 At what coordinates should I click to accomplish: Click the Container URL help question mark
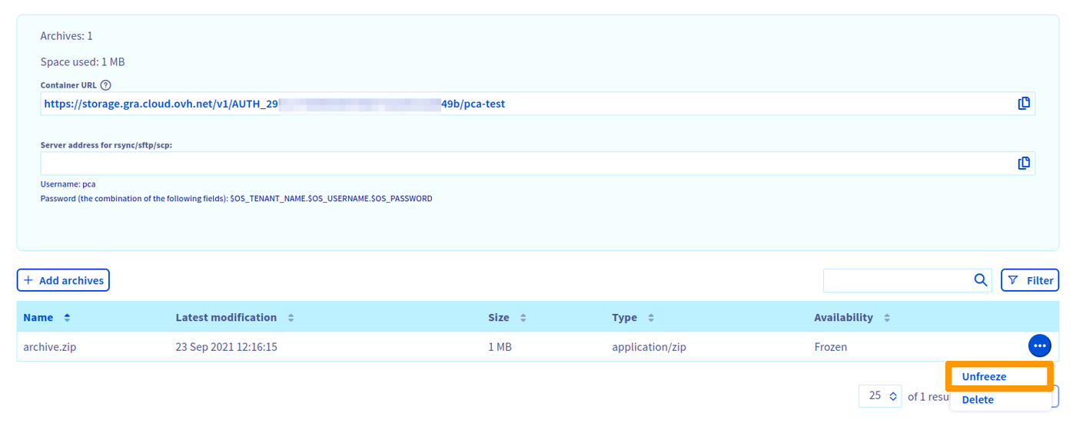[x=106, y=85]
